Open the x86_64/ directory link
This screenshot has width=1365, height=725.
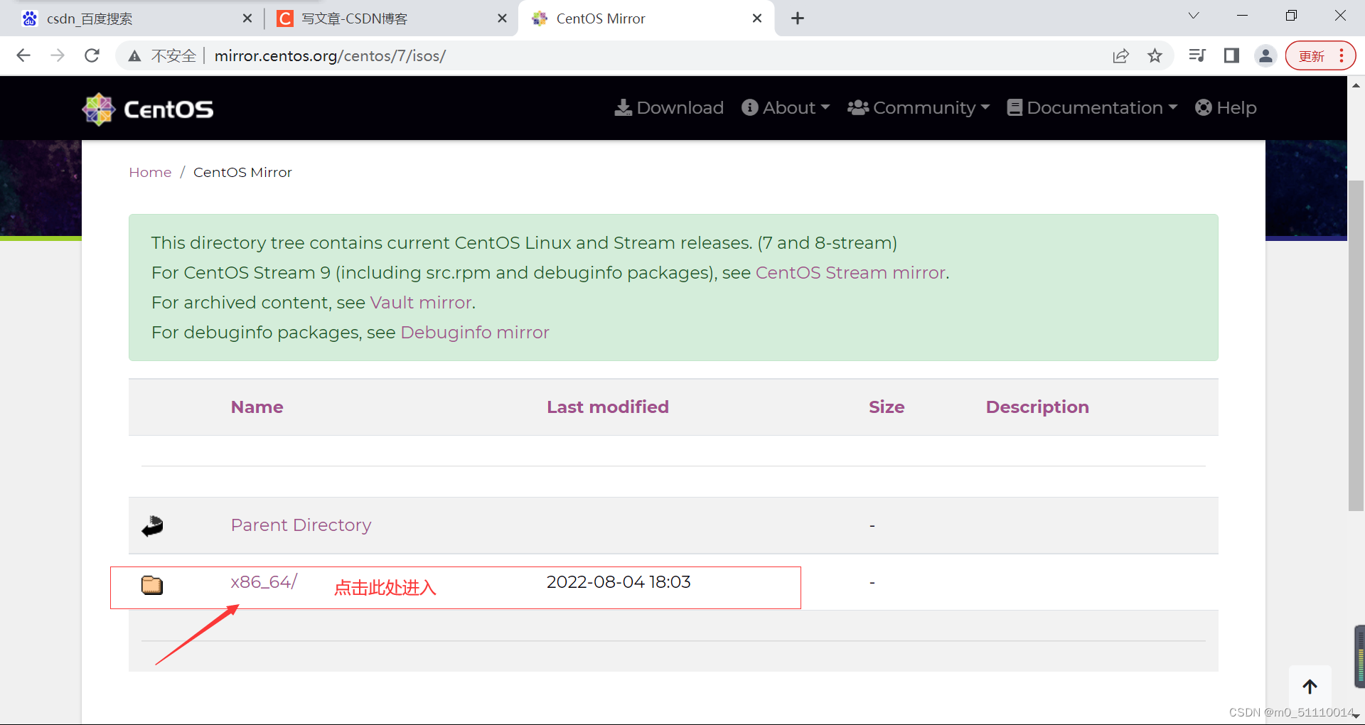264,582
